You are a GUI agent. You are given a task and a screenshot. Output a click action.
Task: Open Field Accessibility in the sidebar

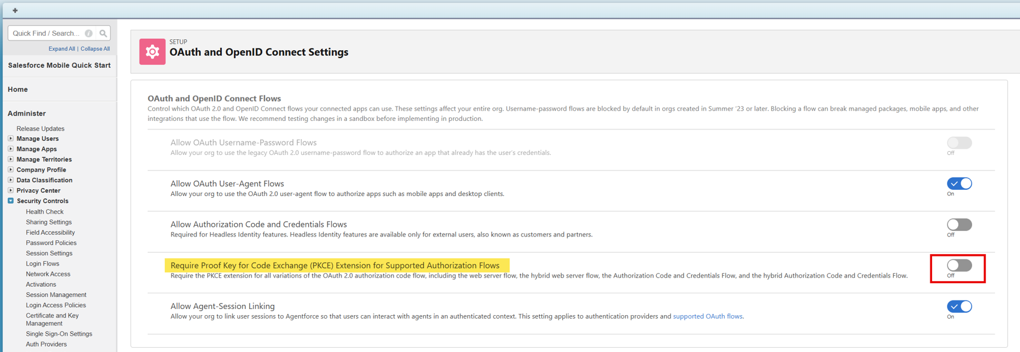click(x=50, y=232)
